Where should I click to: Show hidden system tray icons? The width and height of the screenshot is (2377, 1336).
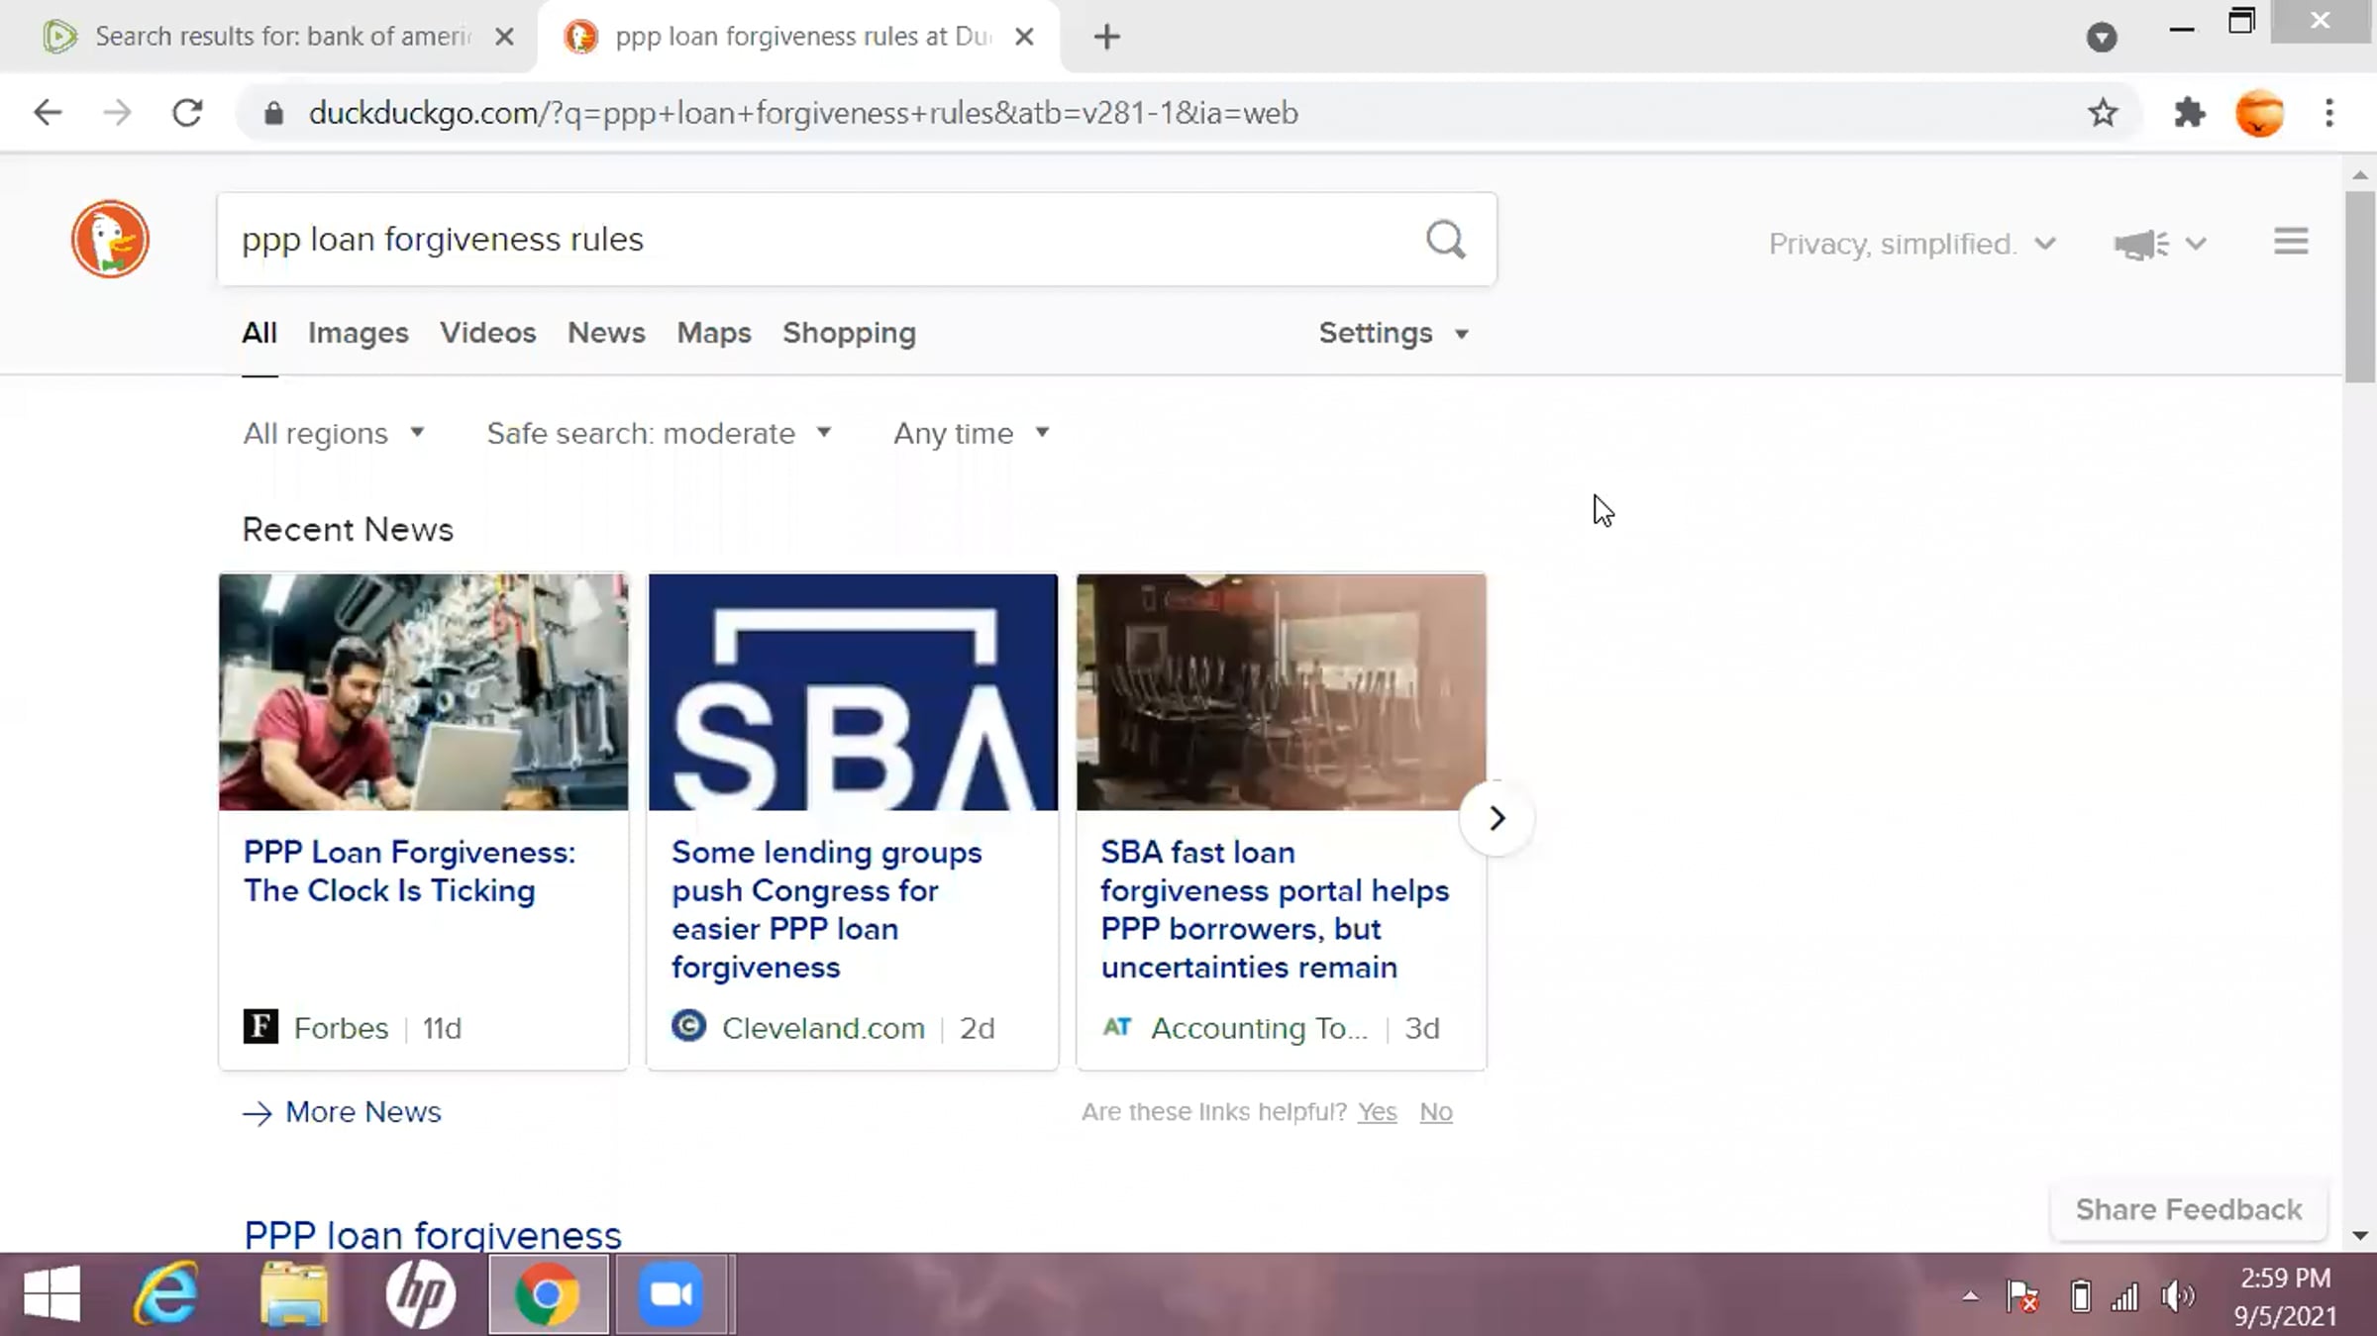(1971, 1295)
